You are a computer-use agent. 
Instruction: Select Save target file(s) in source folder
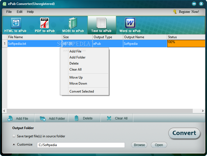point(14,136)
